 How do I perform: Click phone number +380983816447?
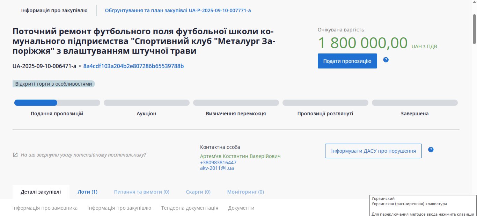pyautogui.click(x=218, y=163)
